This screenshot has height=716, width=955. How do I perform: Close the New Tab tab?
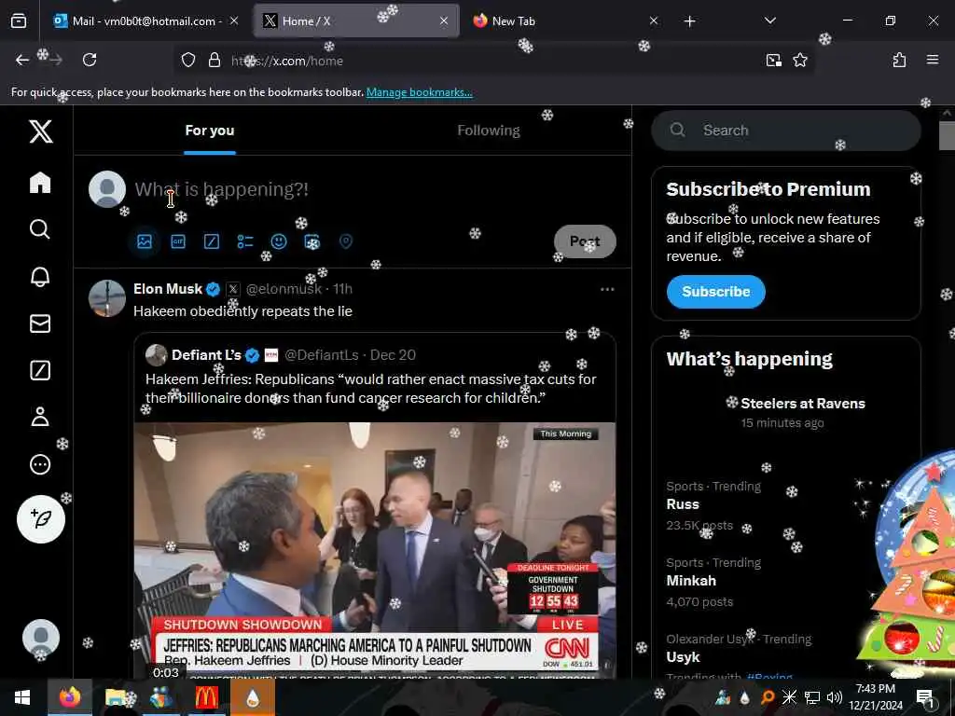tap(654, 21)
